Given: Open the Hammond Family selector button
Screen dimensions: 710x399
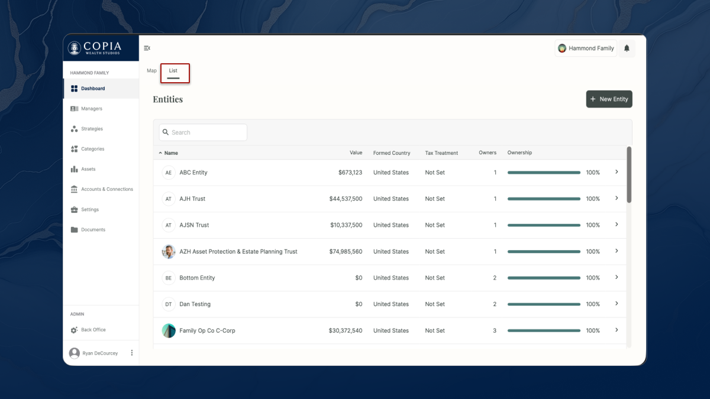Looking at the screenshot, I should (586, 48).
